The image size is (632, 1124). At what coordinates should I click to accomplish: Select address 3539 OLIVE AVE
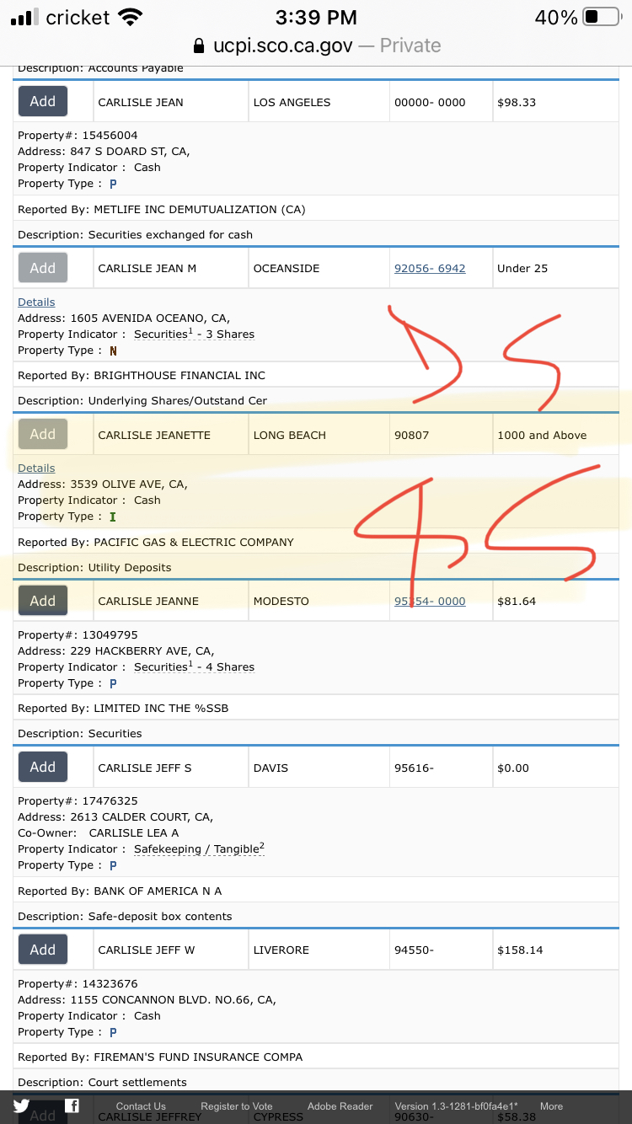103,484
